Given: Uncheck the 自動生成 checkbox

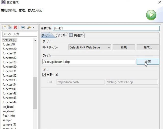Looking at the screenshot, I should coord(44,75).
